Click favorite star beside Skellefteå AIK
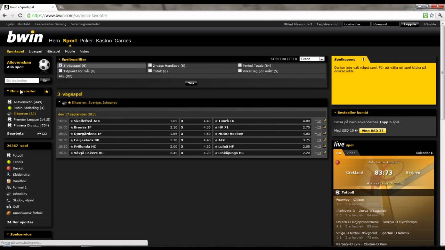Image resolution: width=445 pixels, height=250 pixels. [x=72, y=121]
